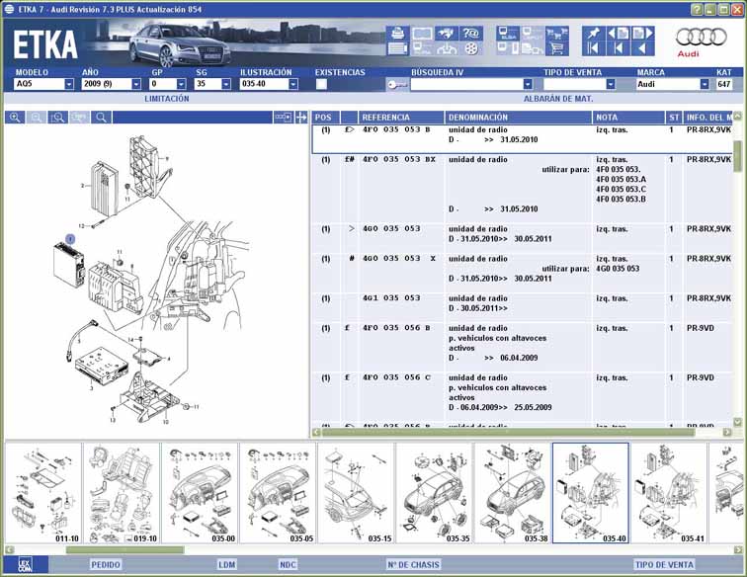Click the DENOMINACIÓN column header

point(519,118)
